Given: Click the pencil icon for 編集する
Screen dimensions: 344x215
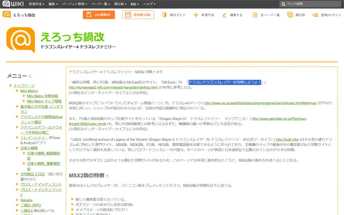Looking at the screenshot, I should coord(225,15).
